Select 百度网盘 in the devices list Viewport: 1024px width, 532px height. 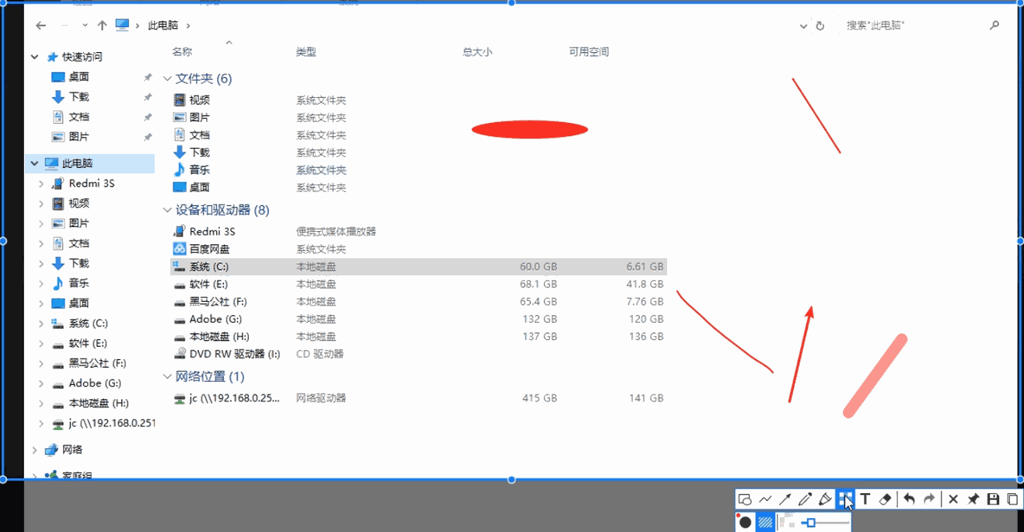click(x=210, y=249)
